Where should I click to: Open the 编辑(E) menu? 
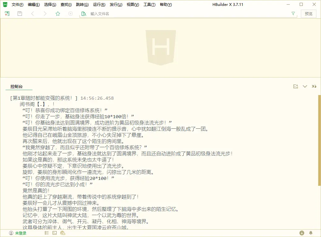tap(34, 5)
